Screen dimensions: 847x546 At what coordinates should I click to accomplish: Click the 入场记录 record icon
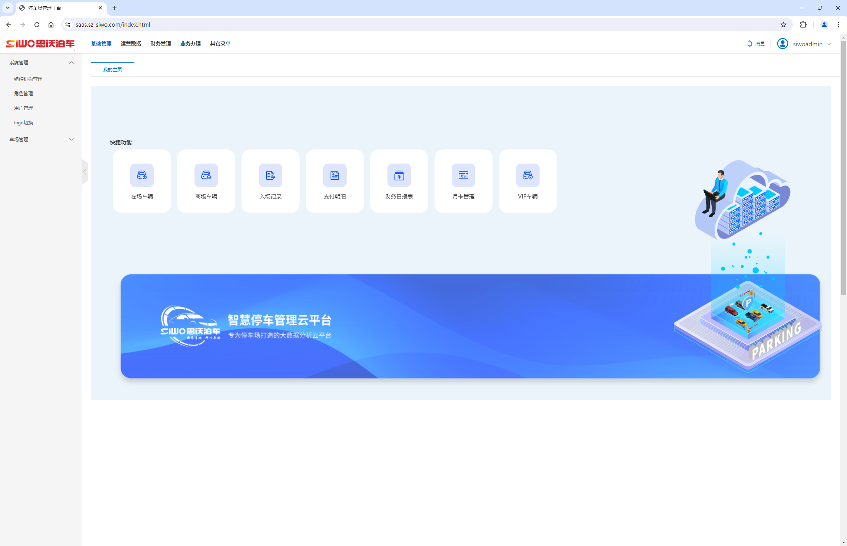pyautogui.click(x=270, y=175)
